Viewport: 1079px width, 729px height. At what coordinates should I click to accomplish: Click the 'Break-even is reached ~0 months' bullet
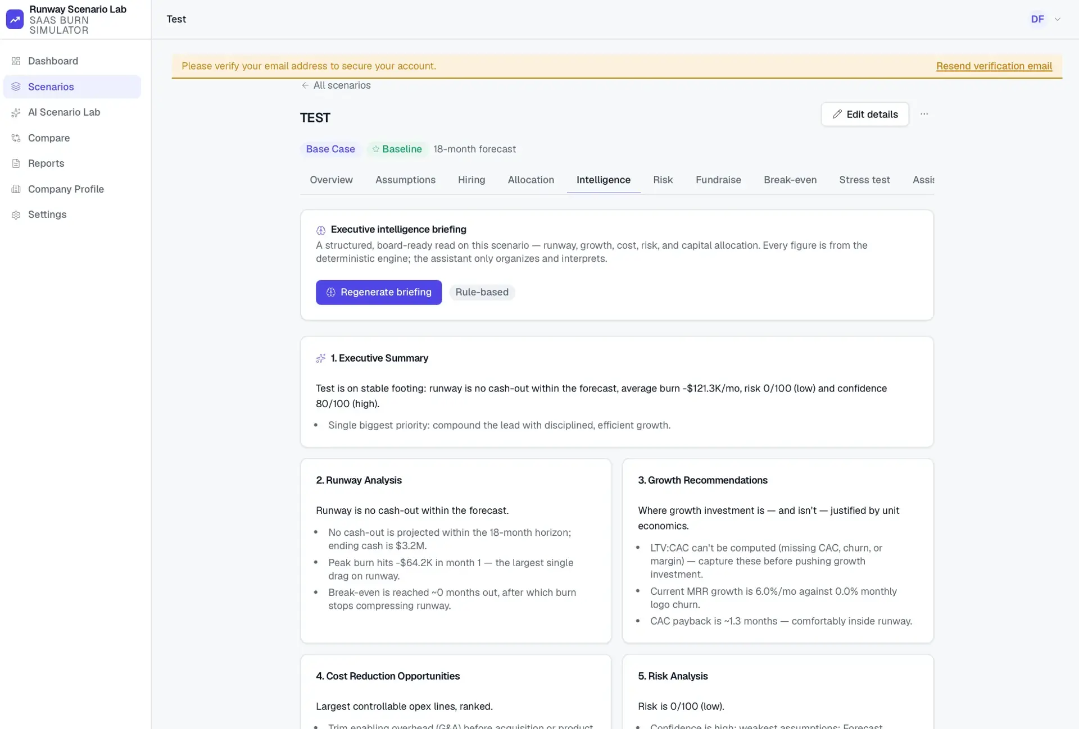[452, 599]
